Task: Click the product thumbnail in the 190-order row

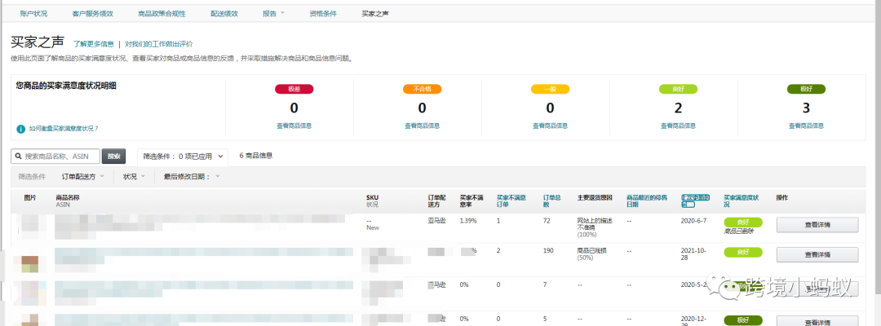Action: pos(30,263)
